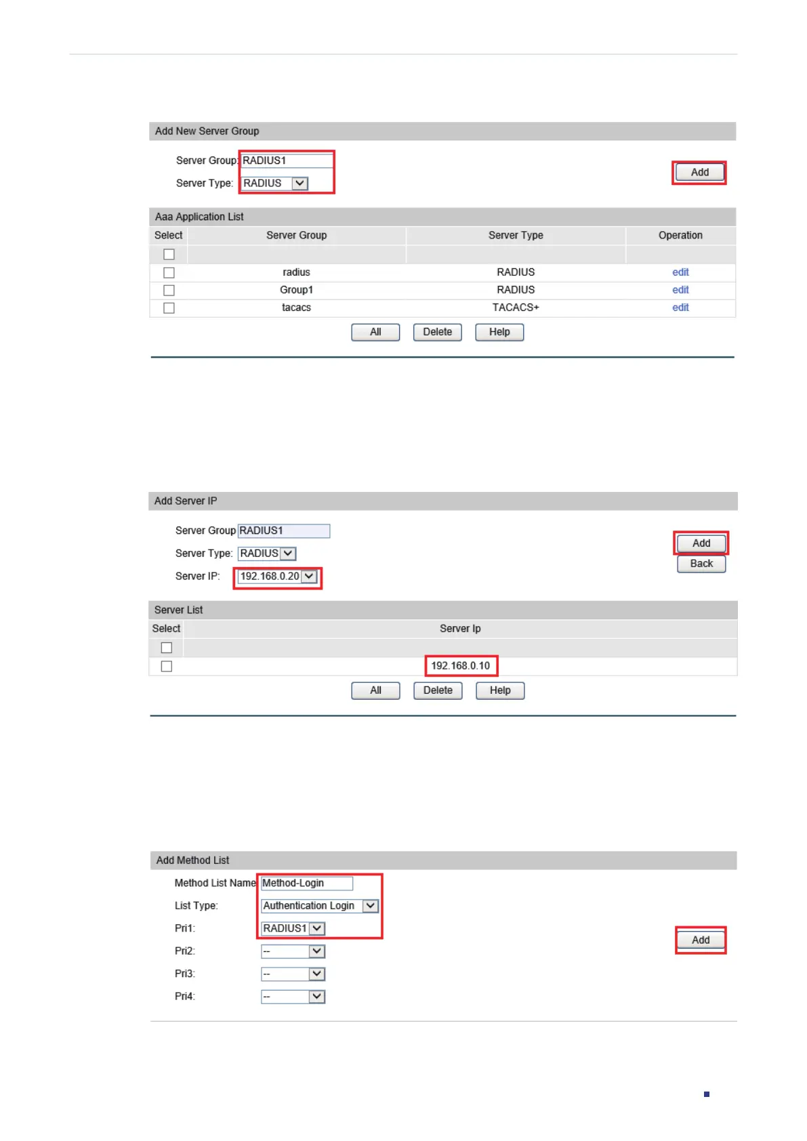Open the Pri1 dropdown showing RADIUS1

point(293,928)
